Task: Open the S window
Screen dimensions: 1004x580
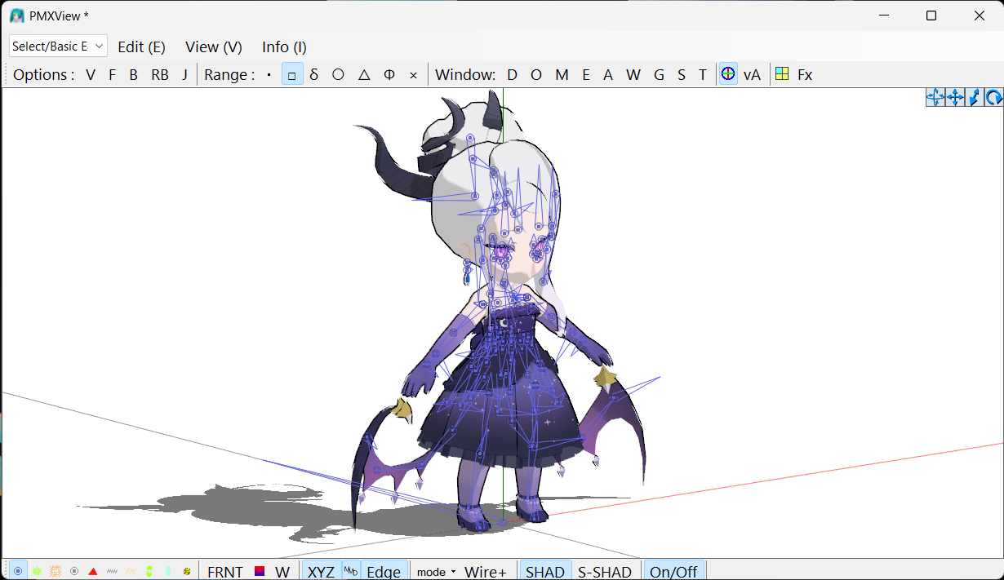Action: pos(682,75)
